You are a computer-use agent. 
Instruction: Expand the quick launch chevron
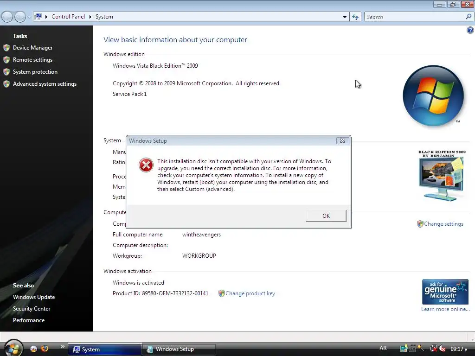[63, 347]
